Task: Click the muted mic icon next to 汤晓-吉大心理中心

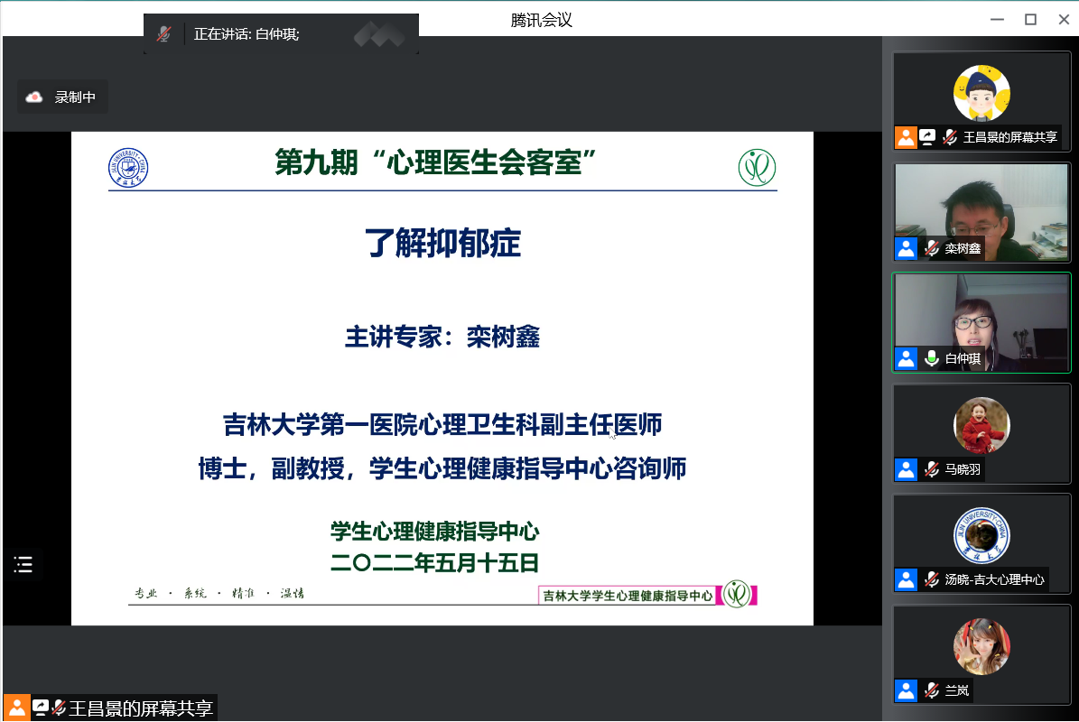Action: pyautogui.click(x=931, y=579)
